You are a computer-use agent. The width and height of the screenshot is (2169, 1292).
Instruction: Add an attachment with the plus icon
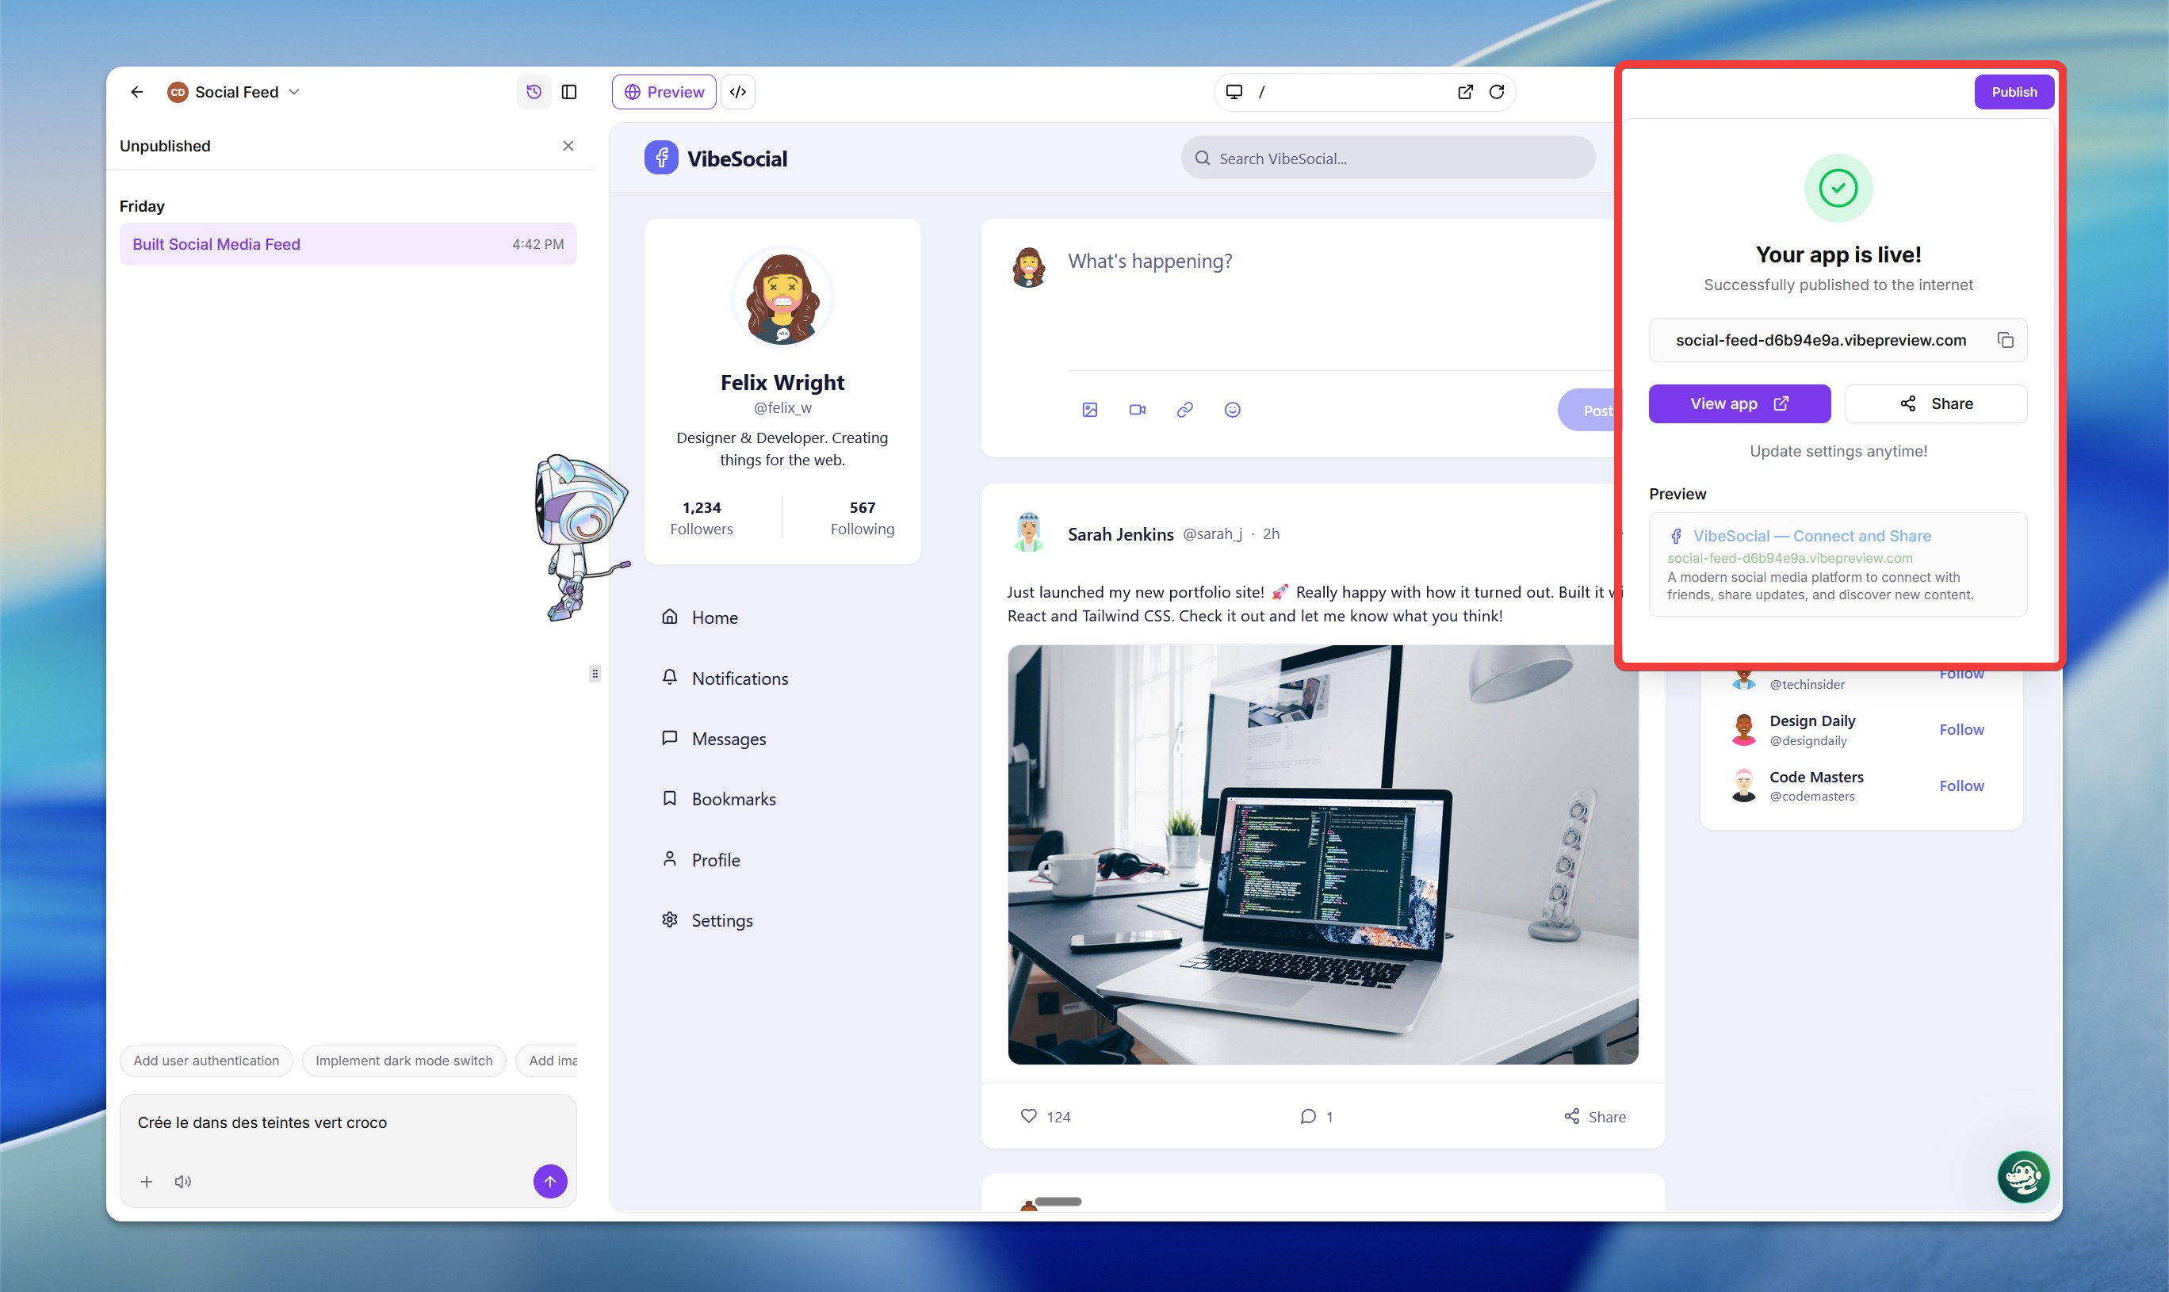point(147,1182)
